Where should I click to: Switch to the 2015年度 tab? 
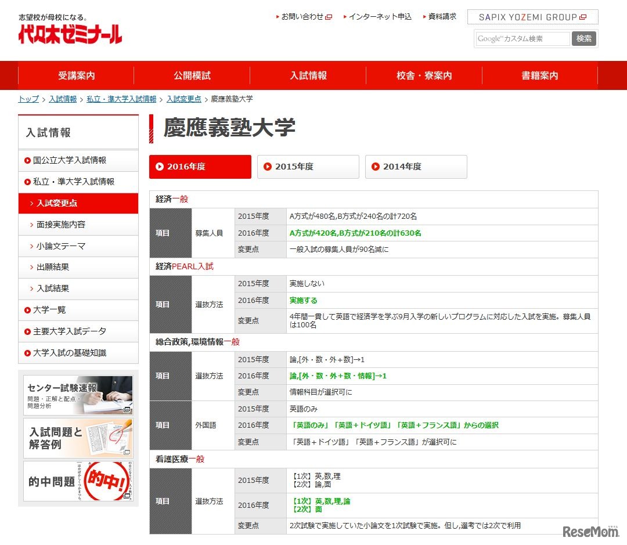pos(308,167)
